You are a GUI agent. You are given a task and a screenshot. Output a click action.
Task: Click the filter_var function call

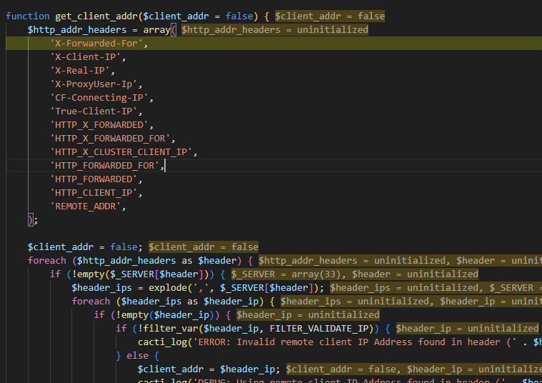[171, 328]
